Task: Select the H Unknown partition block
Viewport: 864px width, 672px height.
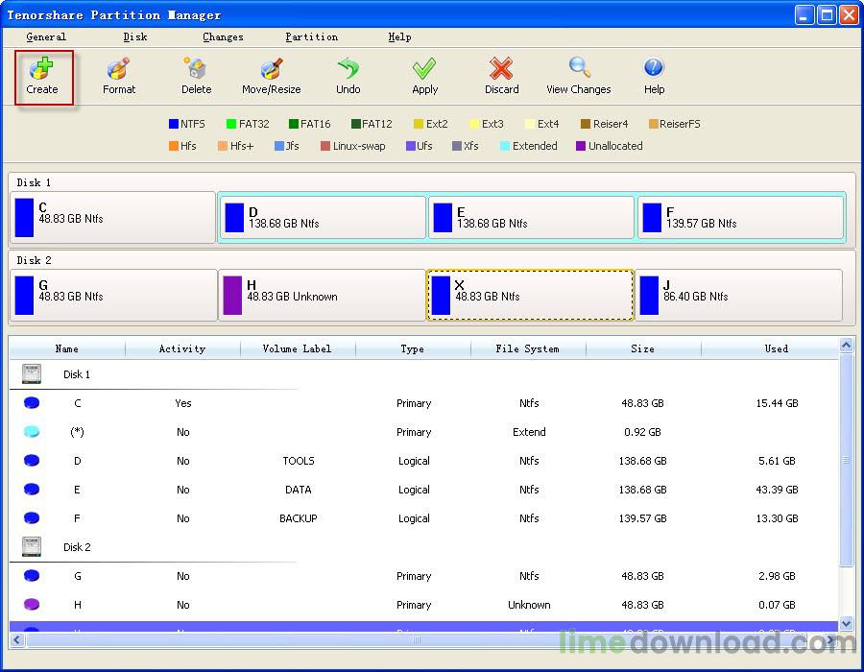Action: tap(323, 295)
